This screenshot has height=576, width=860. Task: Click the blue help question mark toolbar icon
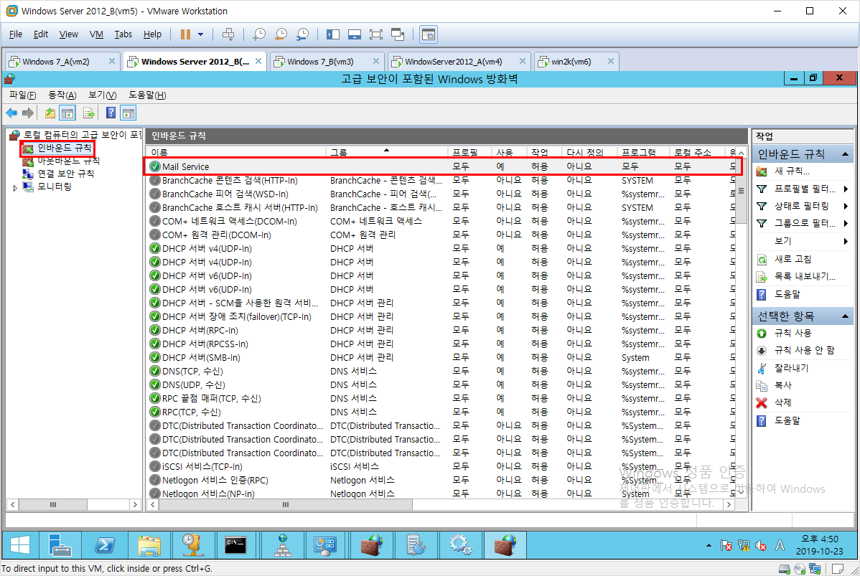click(x=111, y=113)
